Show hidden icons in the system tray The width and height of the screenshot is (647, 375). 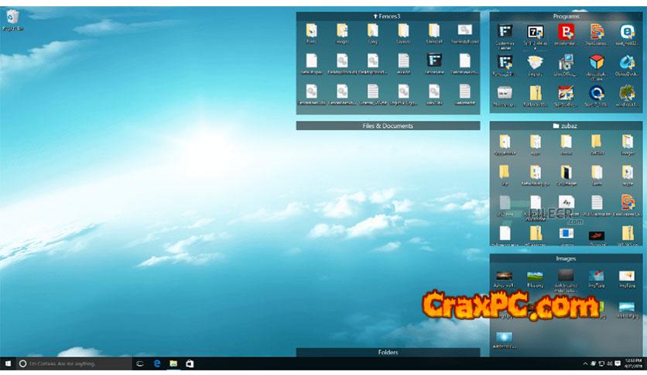tap(585, 363)
